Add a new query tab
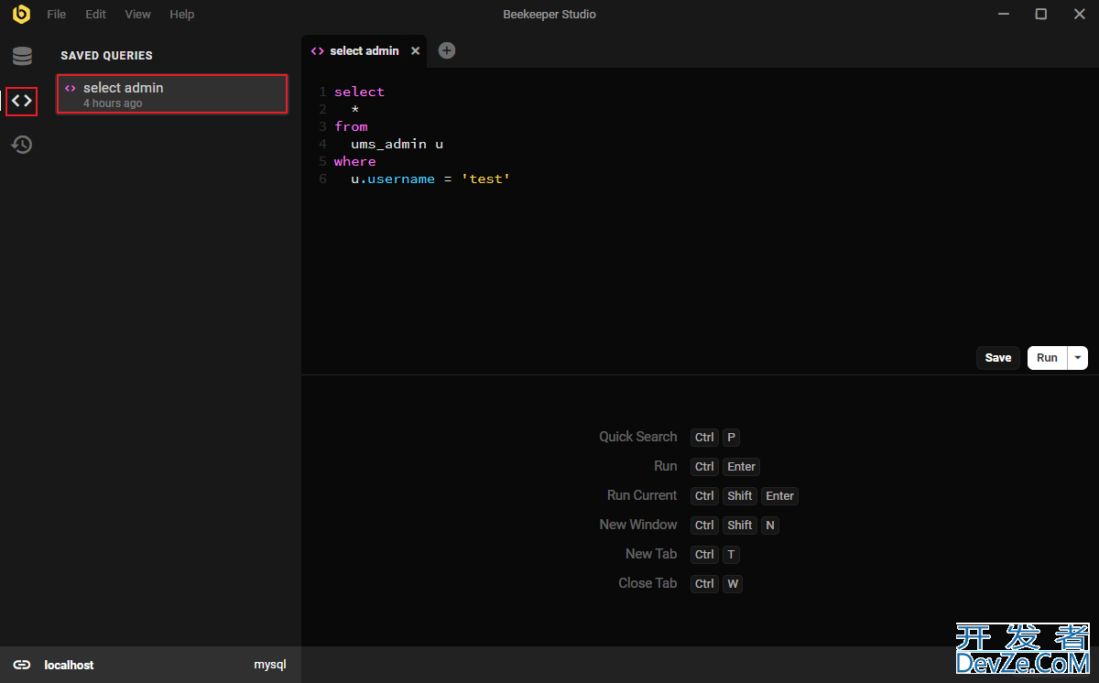The width and height of the screenshot is (1099, 683). pyautogui.click(x=447, y=50)
